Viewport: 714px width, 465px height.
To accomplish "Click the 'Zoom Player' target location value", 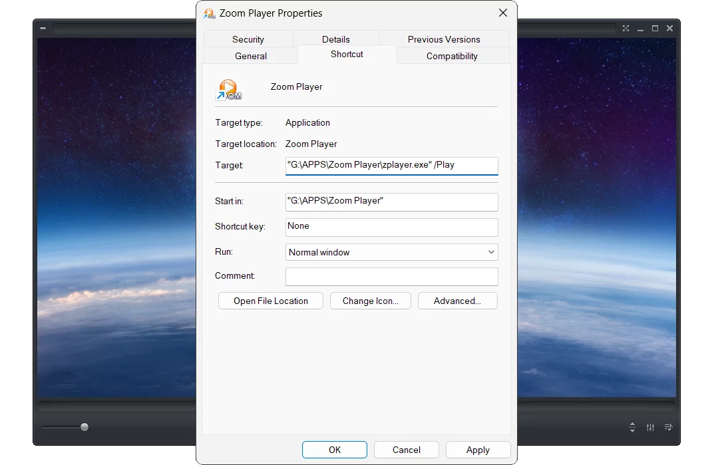I will (311, 144).
